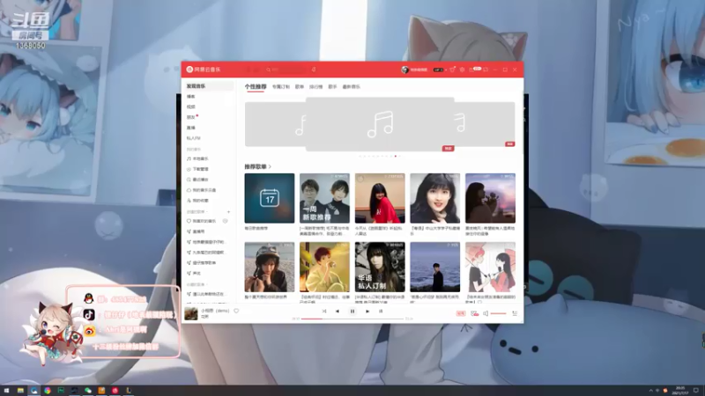Open the Windows Start button
The image size is (705, 396).
coord(7,391)
